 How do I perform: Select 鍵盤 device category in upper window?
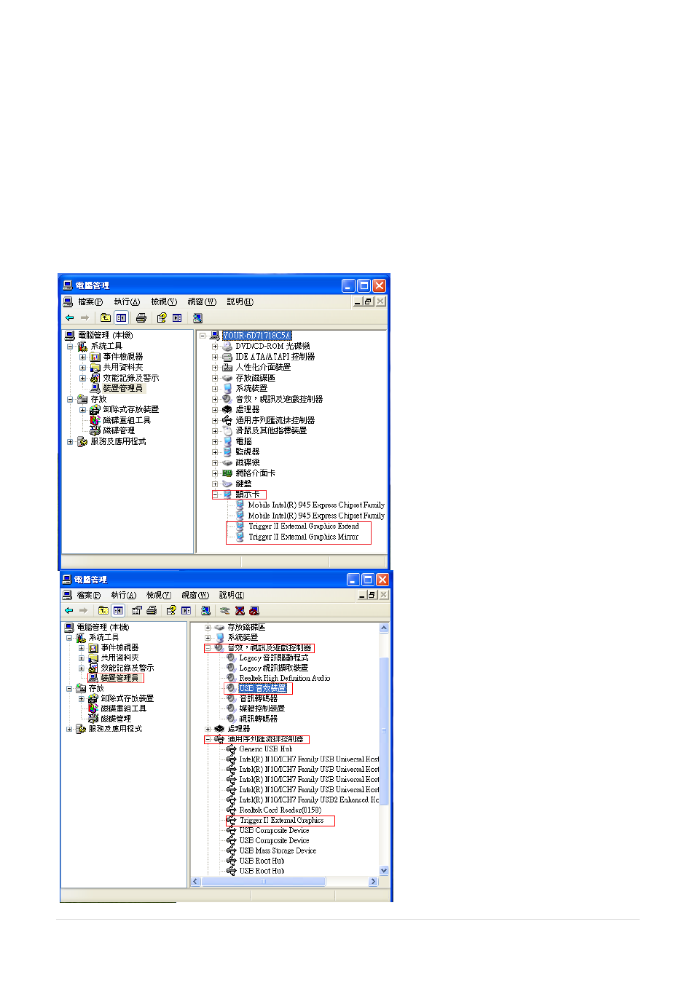click(243, 483)
